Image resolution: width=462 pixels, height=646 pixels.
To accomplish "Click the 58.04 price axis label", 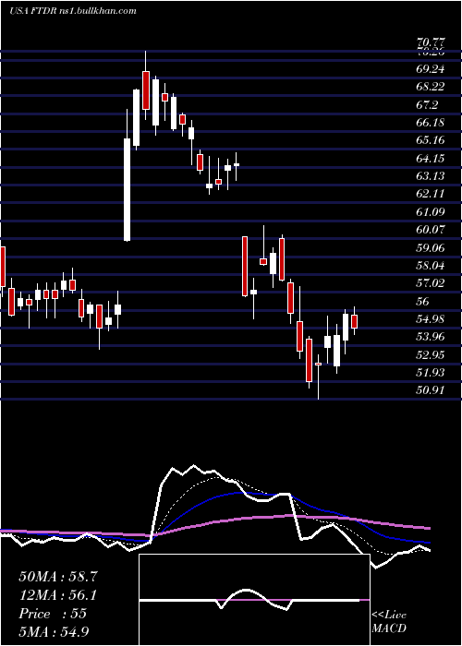I will point(431,266).
